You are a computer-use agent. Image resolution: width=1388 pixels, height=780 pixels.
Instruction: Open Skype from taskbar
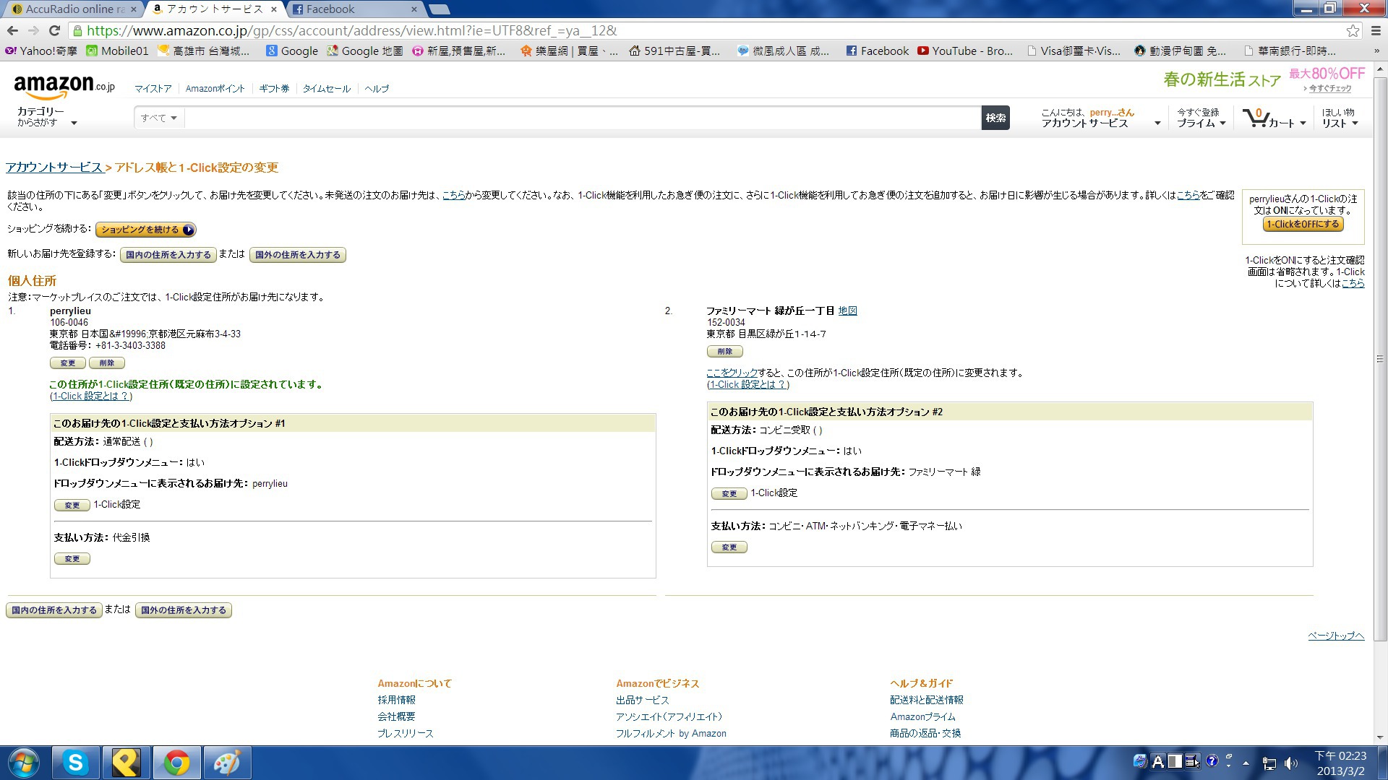pyautogui.click(x=75, y=763)
